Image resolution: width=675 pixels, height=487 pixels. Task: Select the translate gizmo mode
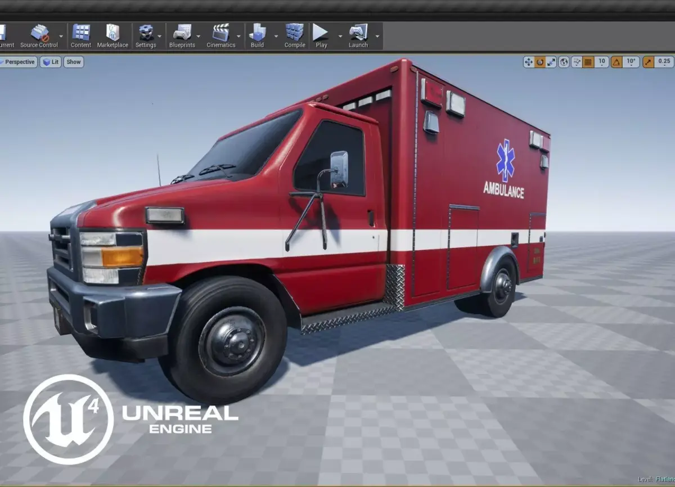pyautogui.click(x=529, y=62)
